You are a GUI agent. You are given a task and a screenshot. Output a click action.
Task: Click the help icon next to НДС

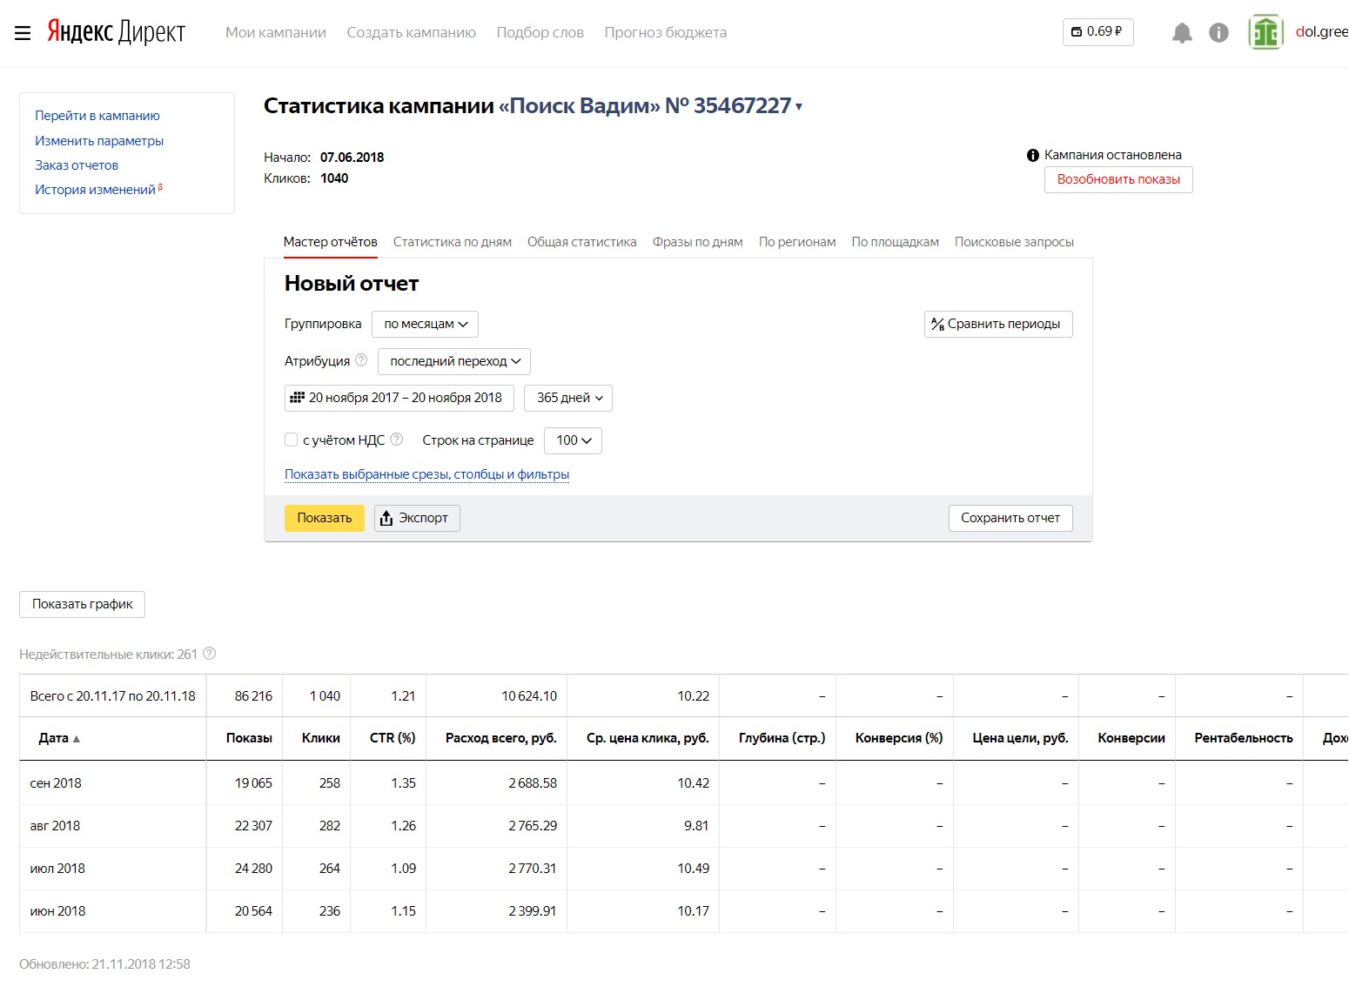397,440
